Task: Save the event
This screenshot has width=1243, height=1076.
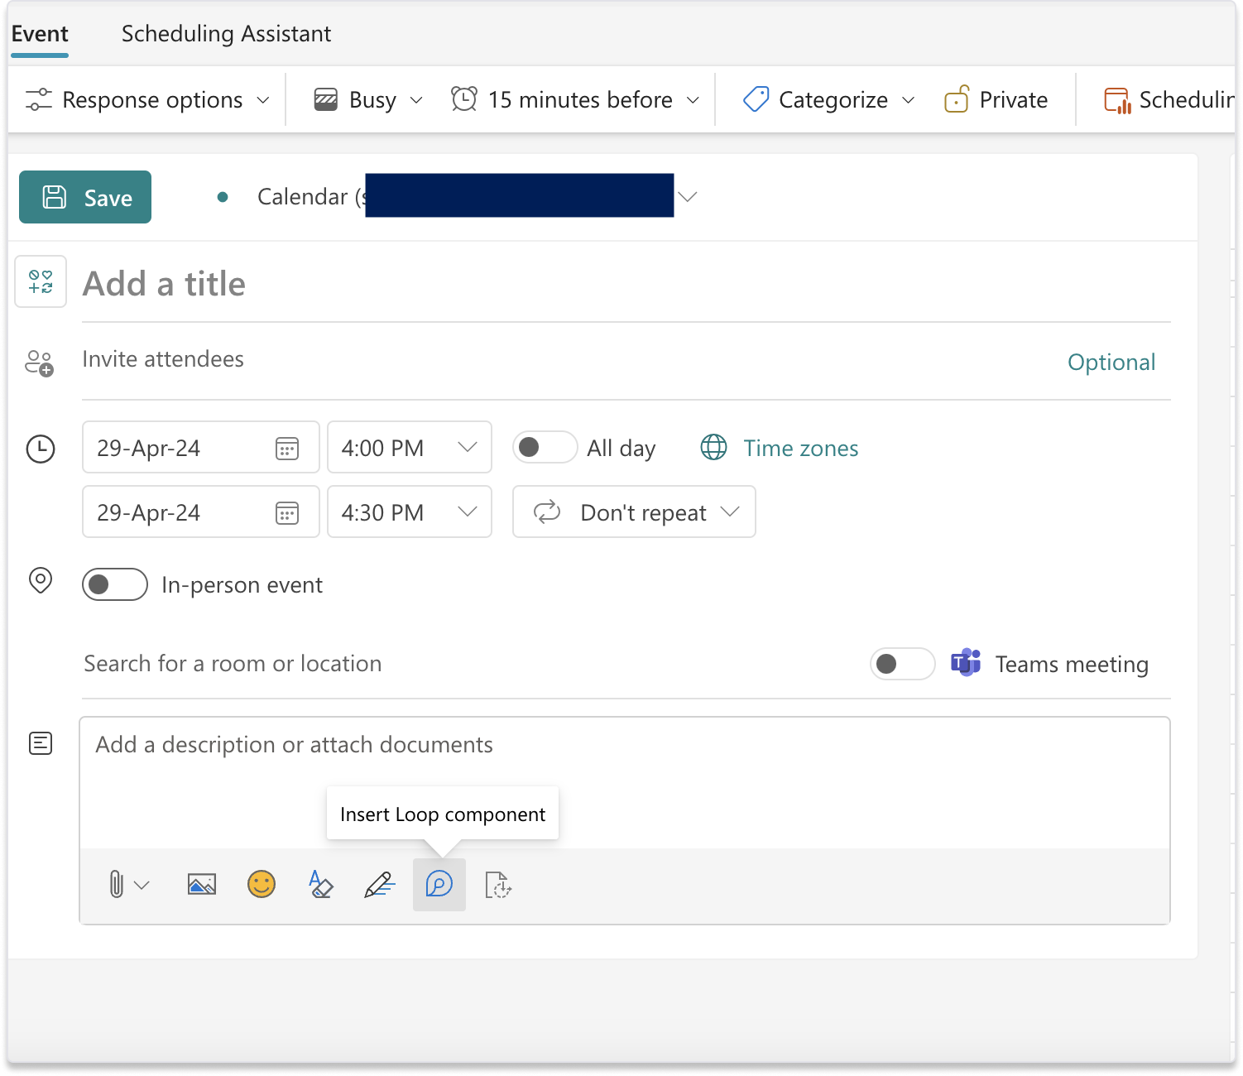Action: coord(84,197)
